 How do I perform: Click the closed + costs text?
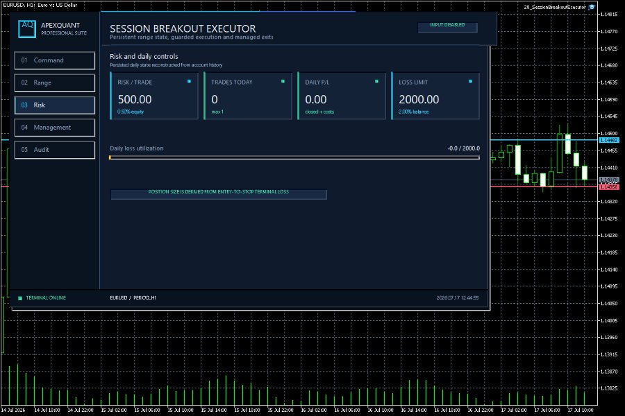coord(319,112)
